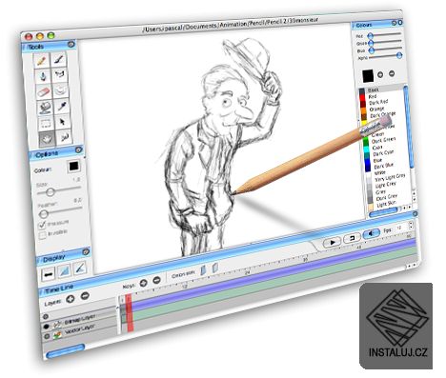This screenshot has height=378, width=446.
Task: Select the "Light Skin" colour entry
Action: click(386, 205)
